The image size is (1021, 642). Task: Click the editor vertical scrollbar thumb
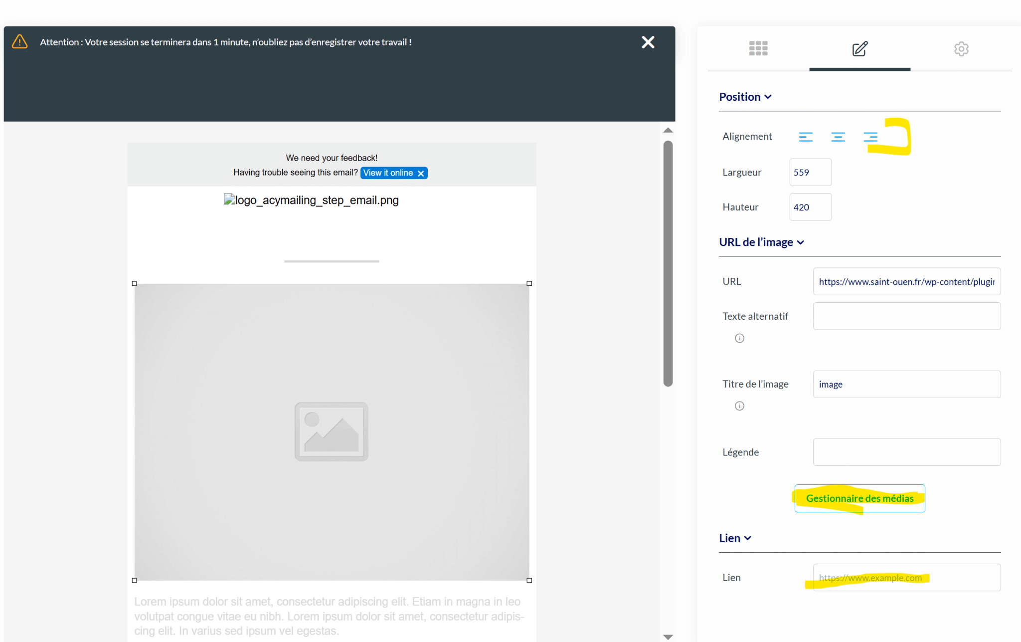click(x=668, y=263)
